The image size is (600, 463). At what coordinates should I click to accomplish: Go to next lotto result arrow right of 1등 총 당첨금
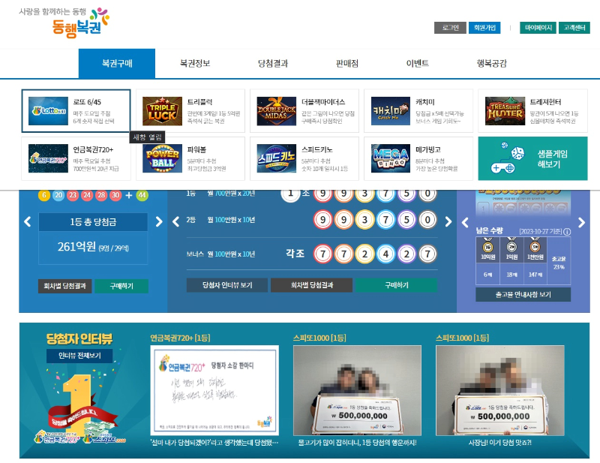pyautogui.click(x=159, y=221)
